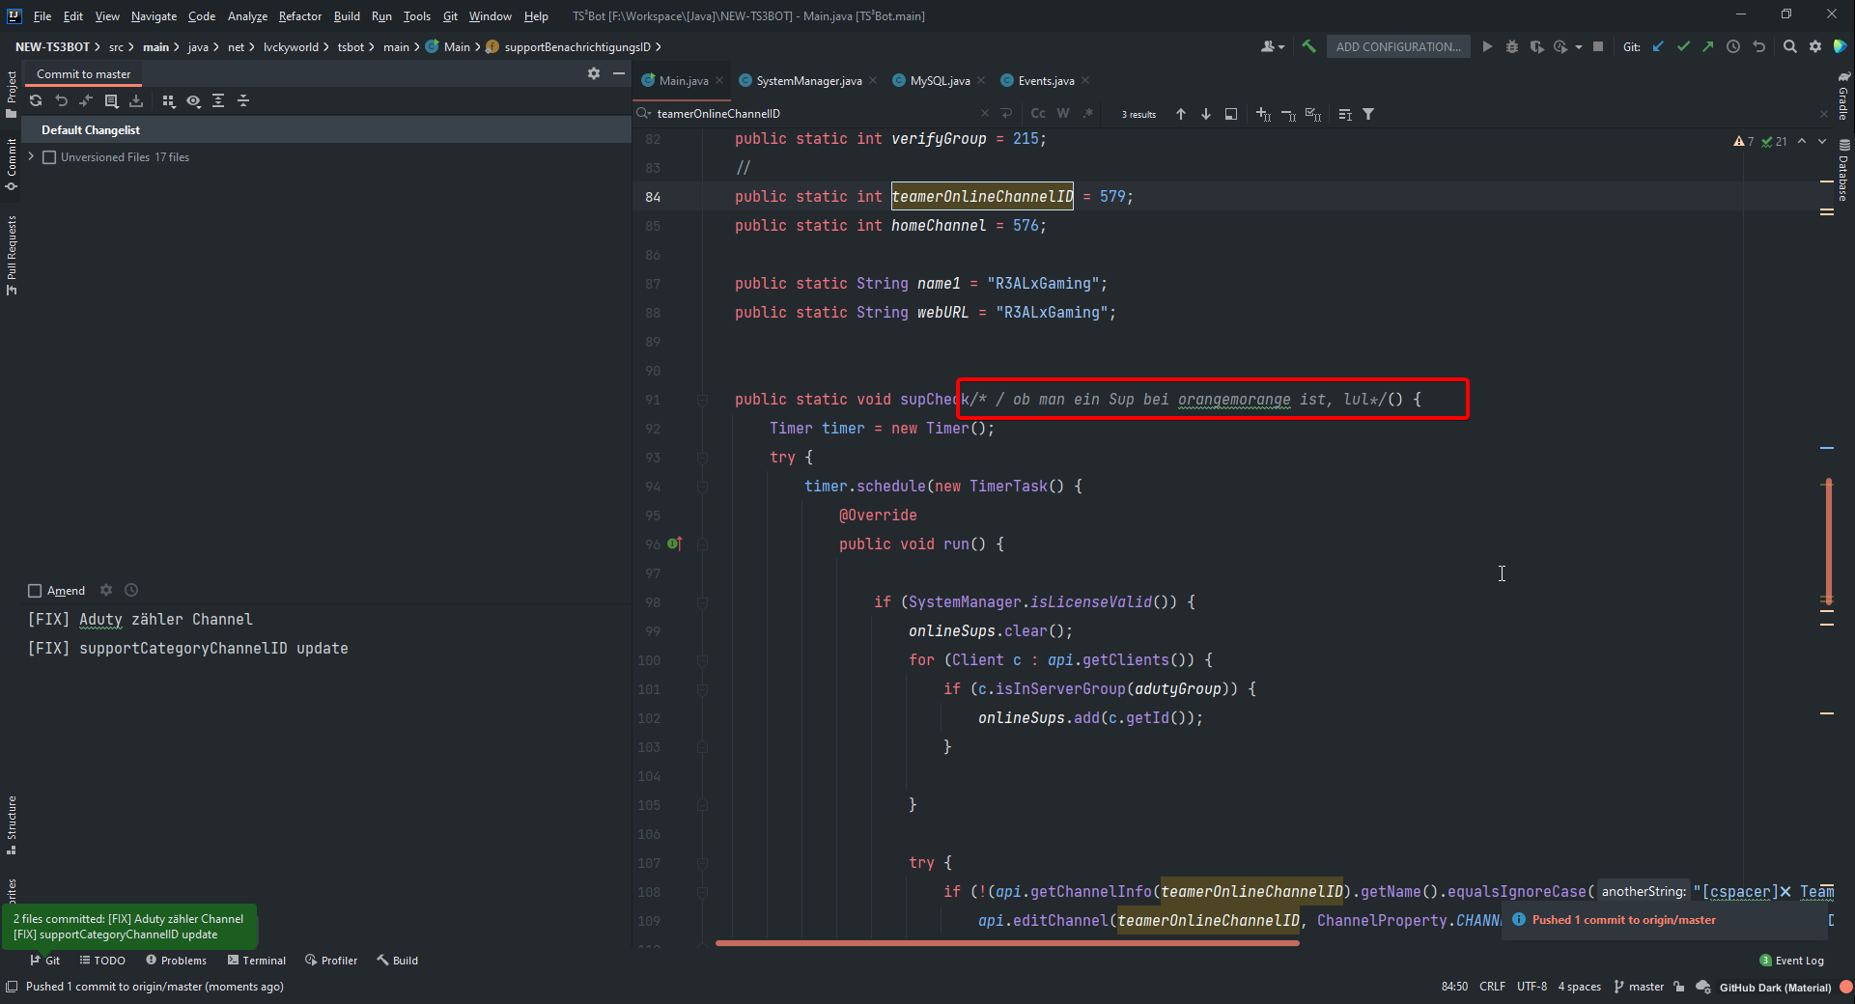Switch to the SystemManager.java tab
Viewport: 1855px width, 1004px height.
[x=808, y=81]
